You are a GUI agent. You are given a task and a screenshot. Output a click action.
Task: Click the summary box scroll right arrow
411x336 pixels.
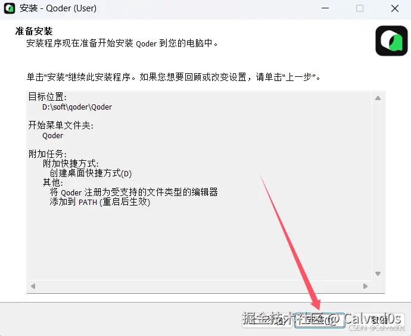coord(365,286)
